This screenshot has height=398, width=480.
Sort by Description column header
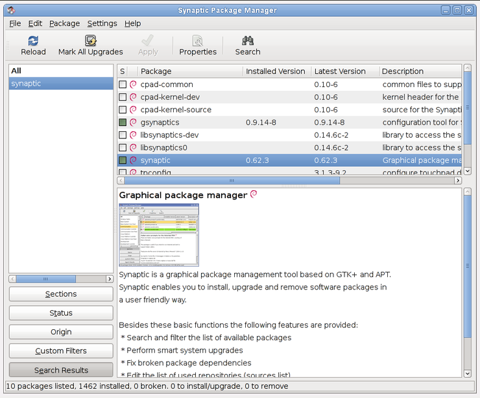[x=420, y=71]
